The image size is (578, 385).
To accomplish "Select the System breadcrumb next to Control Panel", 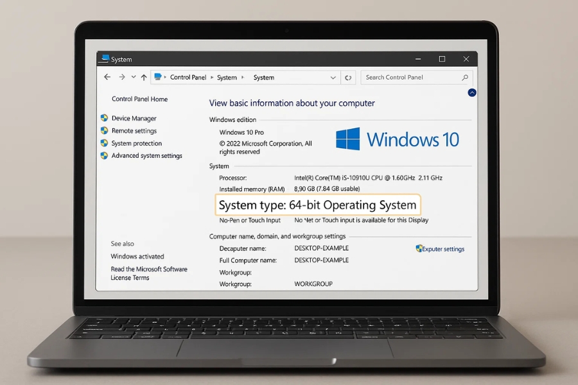I will point(227,78).
